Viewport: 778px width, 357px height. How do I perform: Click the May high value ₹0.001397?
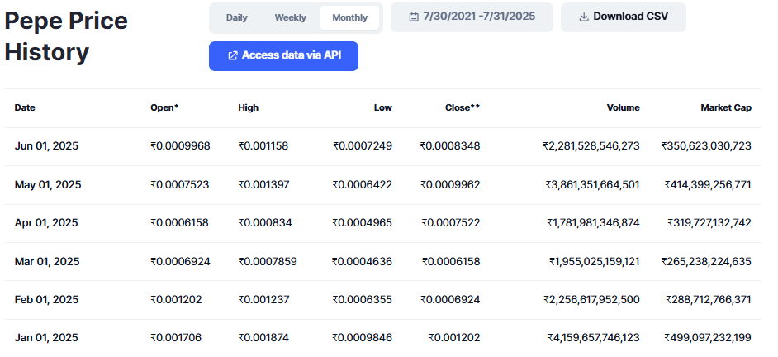263,185
